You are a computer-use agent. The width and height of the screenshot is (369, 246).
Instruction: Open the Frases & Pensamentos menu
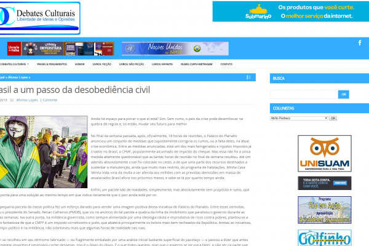52,64
